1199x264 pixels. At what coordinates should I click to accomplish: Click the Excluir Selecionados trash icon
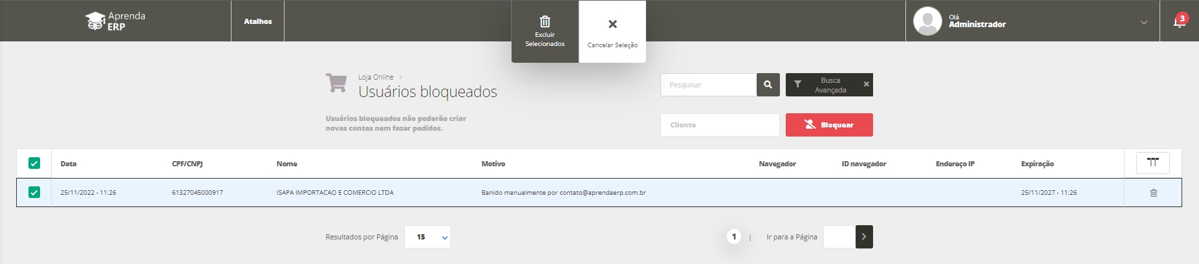(x=545, y=22)
